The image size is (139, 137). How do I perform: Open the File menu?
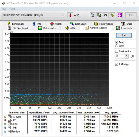[x=4, y=9]
